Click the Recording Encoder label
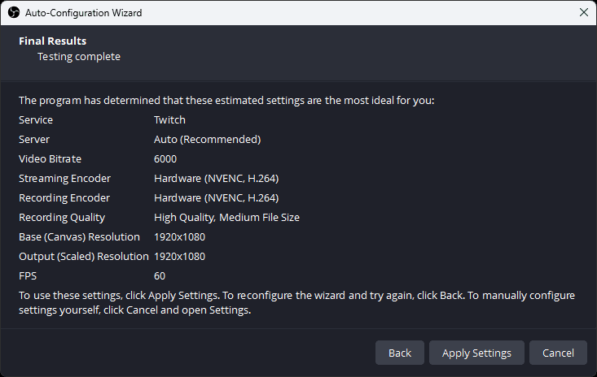This screenshot has height=377, width=597. tap(64, 197)
